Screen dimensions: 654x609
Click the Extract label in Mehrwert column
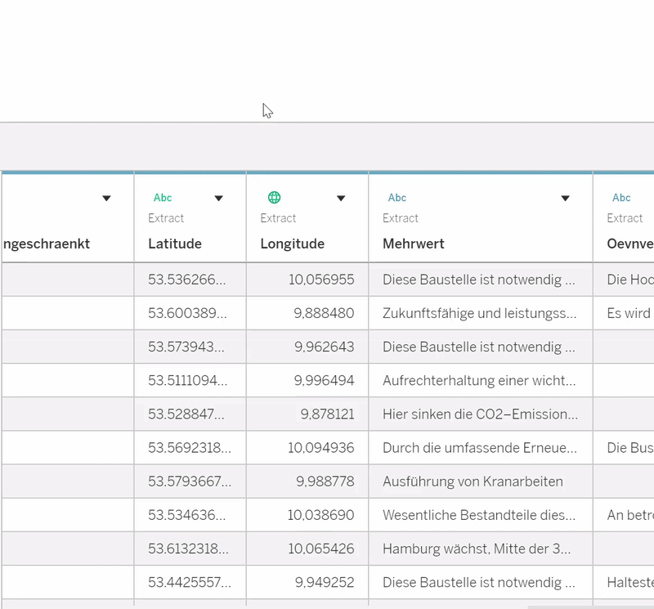point(401,218)
